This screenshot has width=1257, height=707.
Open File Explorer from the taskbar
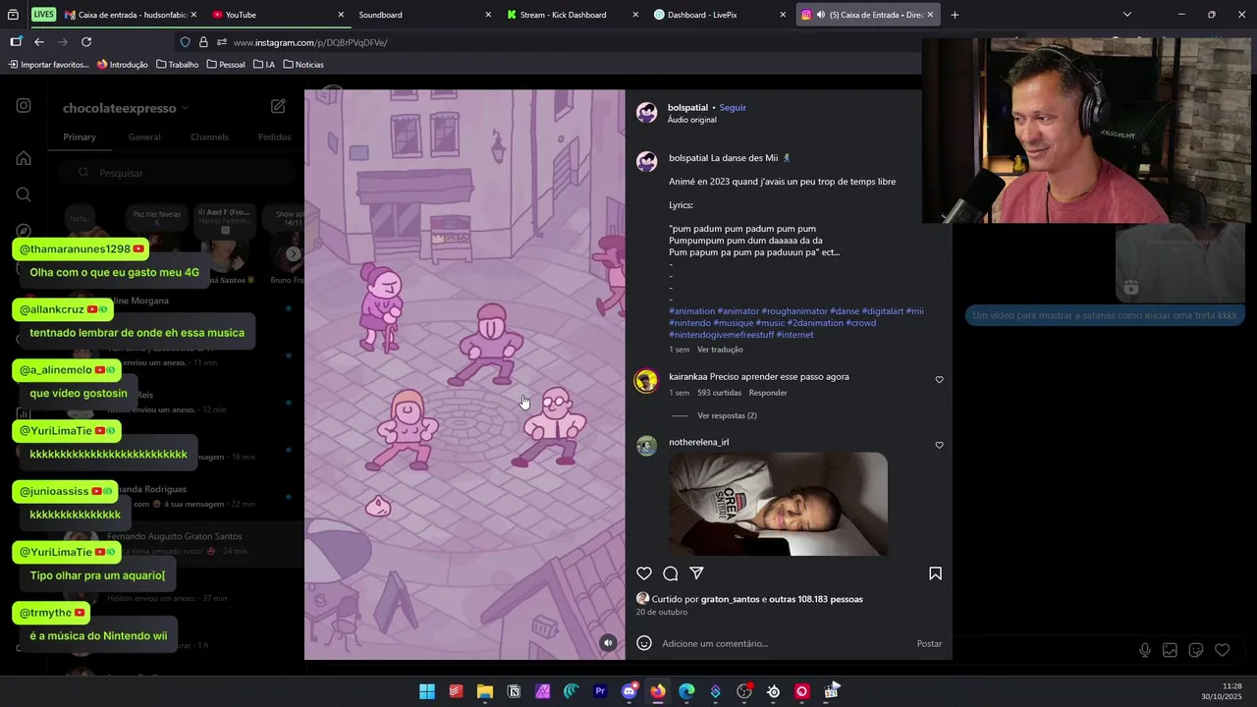pyautogui.click(x=485, y=691)
